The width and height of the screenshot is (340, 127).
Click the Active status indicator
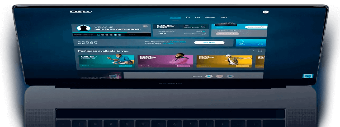[x=204, y=31]
